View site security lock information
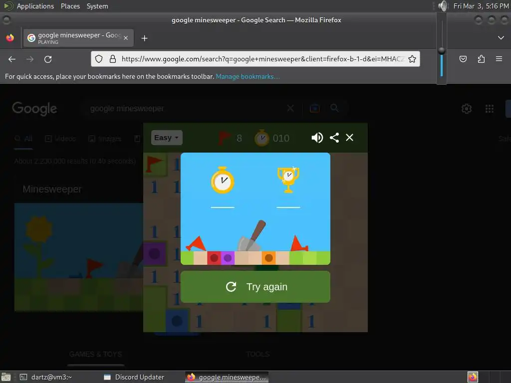This screenshot has height=383, width=511. (113, 59)
